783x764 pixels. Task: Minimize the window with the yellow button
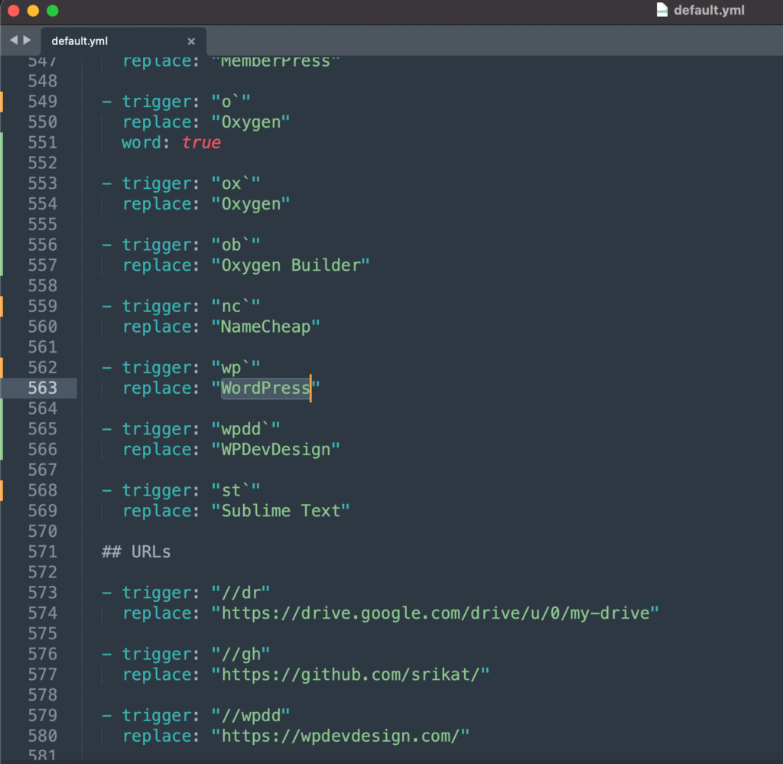click(33, 11)
